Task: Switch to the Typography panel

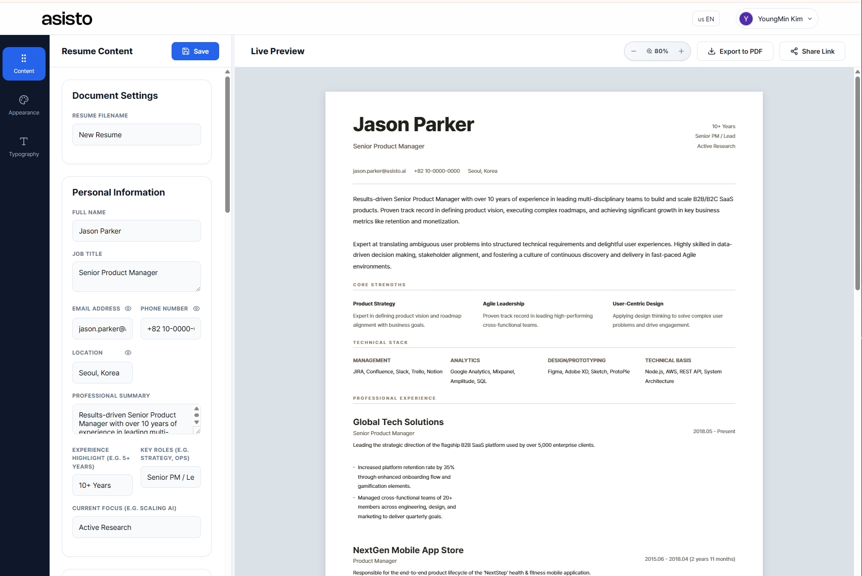Action: (x=24, y=146)
